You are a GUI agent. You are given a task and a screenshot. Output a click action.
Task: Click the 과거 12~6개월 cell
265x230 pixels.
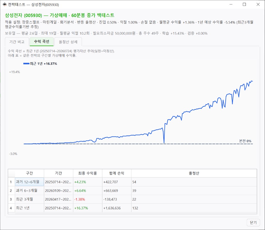[30, 182]
